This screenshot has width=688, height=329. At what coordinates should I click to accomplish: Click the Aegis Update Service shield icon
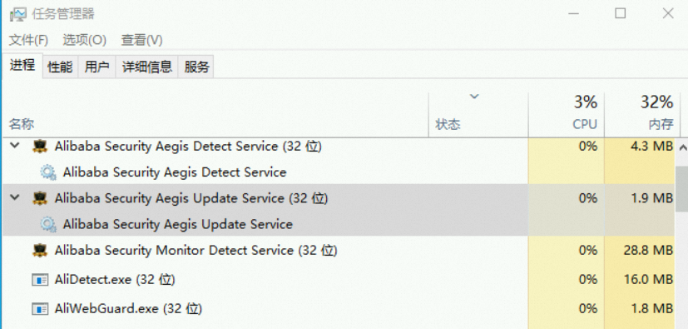(40, 198)
